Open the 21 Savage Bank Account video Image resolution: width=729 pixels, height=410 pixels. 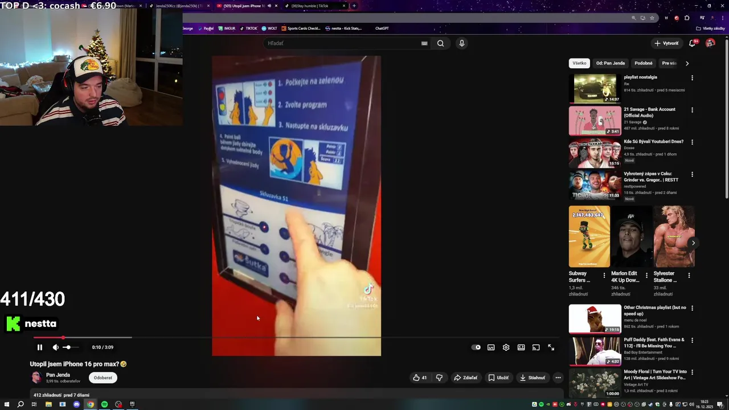pos(595,121)
